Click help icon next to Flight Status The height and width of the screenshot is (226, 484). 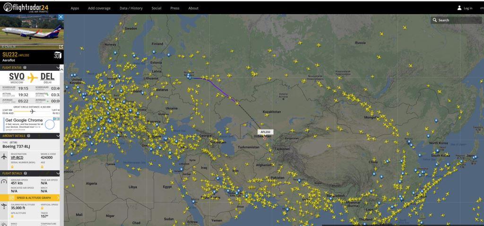coord(25,67)
